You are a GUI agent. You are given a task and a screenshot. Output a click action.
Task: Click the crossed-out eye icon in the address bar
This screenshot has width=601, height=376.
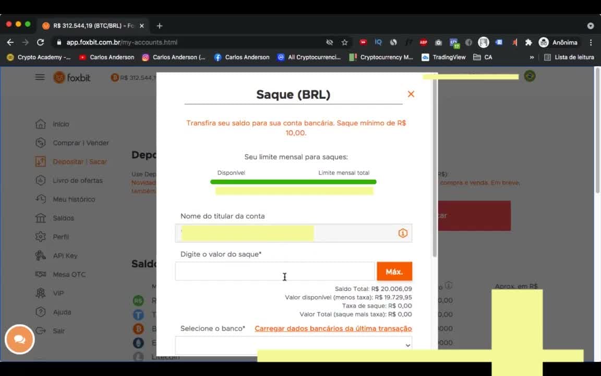coord(329,42)
